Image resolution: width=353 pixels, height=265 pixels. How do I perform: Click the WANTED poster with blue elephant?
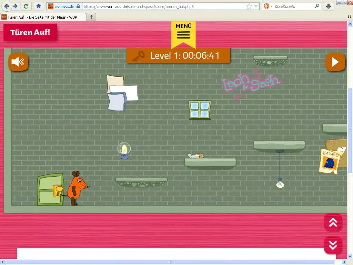coord(330,161)
